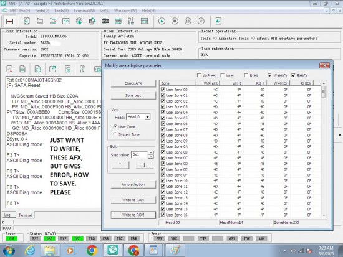Click the Zone column header

(178, 83)
